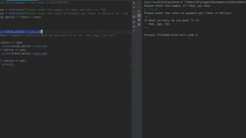Toggle Soft-Wrap icon in console toolbar
Screen dimensions: 246x138
click(x=139, y=11)
